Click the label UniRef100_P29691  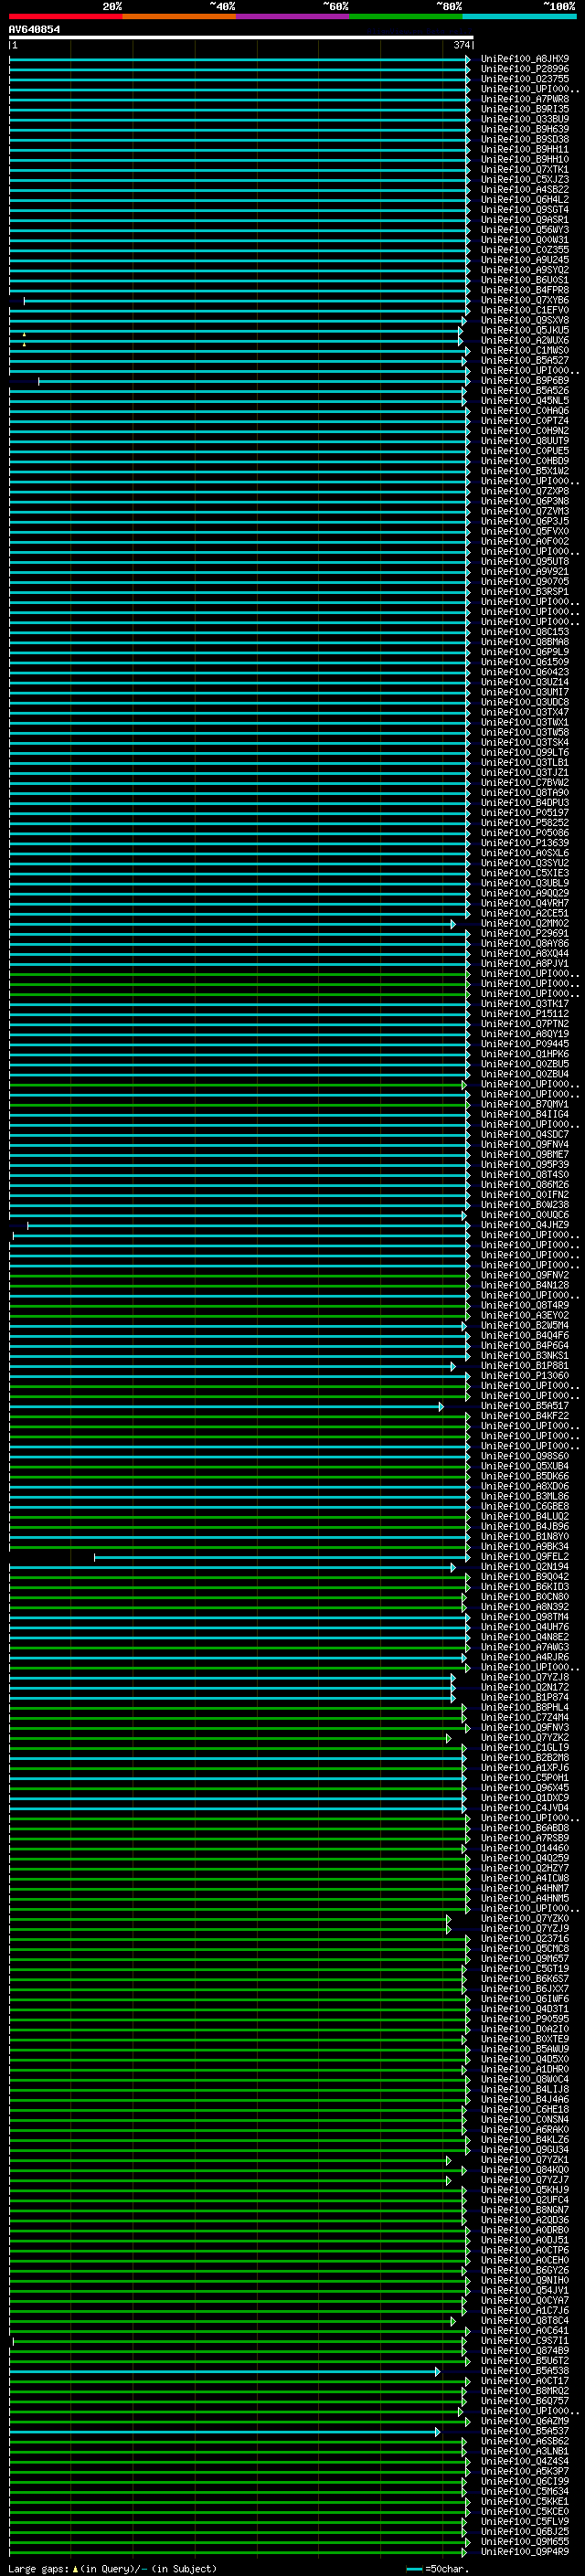coord(525,934)
